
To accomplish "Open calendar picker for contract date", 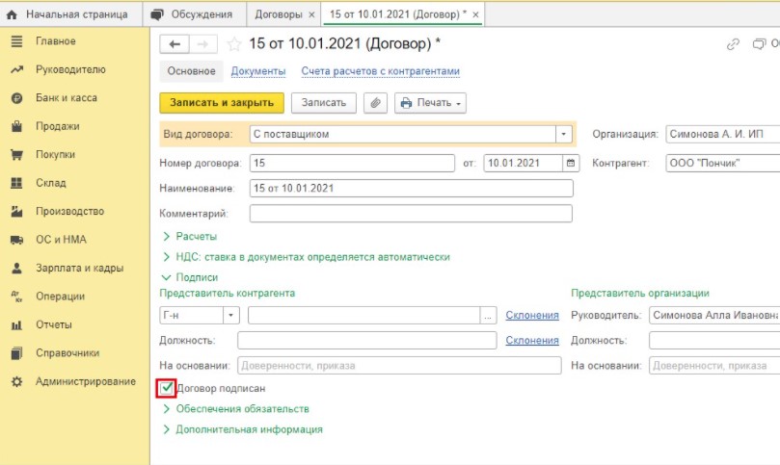I will click(571, 163).
